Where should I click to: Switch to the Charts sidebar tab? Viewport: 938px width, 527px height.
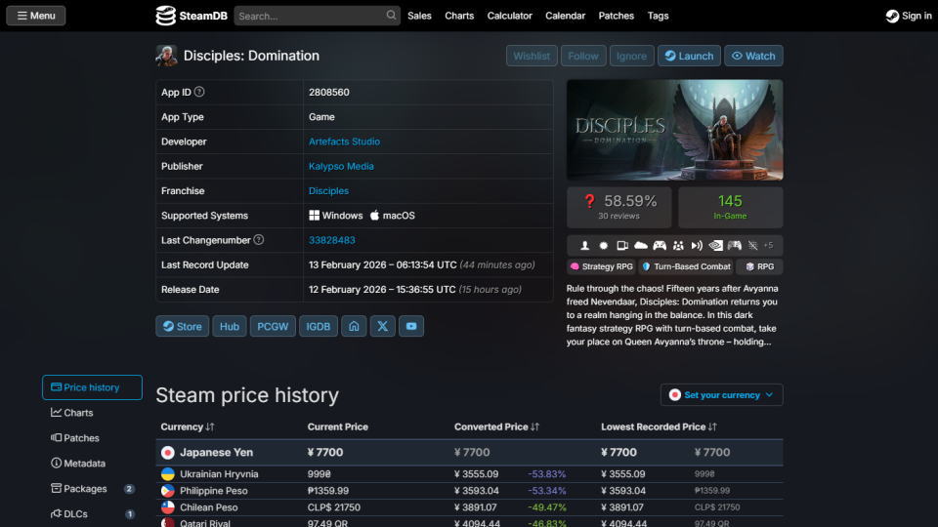[x=78, y=413]
